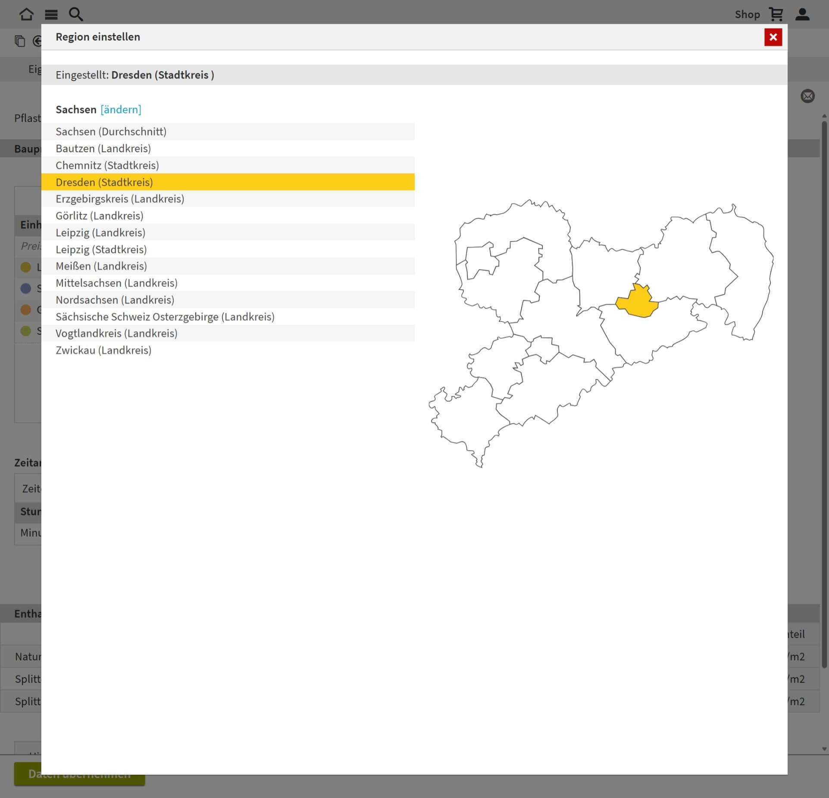Click the search magnifier icon
Screen dimensions: 829x798
point(76,14)
